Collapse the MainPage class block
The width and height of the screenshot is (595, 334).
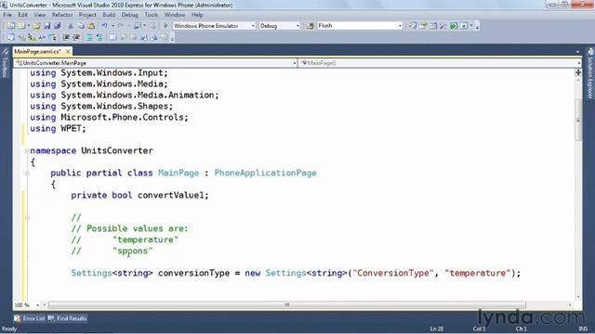coord(27,173)
